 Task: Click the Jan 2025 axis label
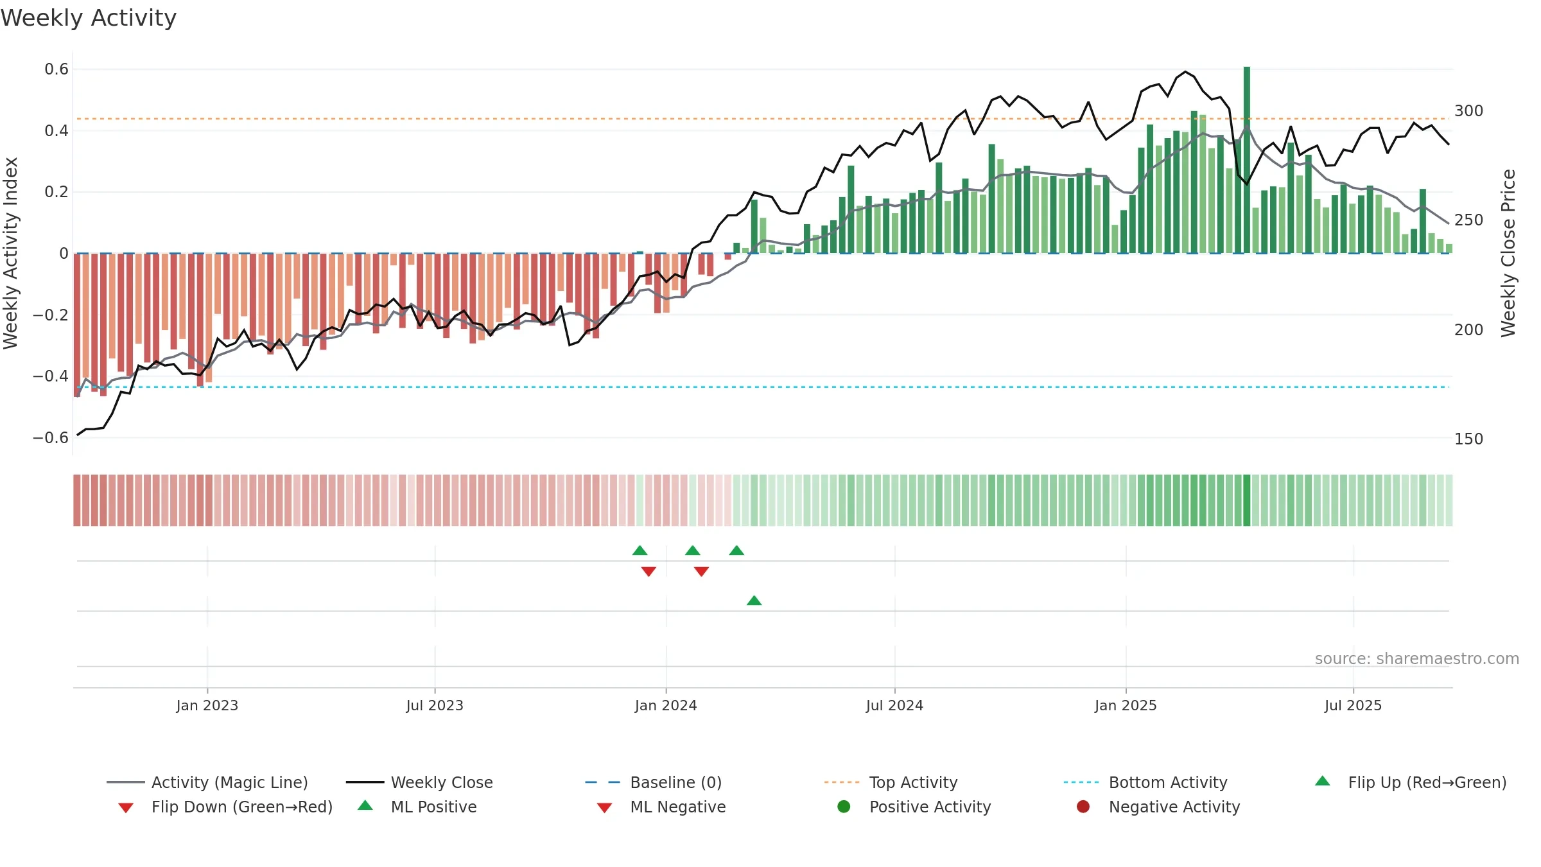[1126, 705]
